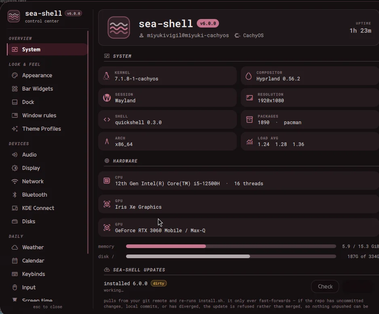379x314 pixels.
Task: Check for sea-shell updates
Action: 325,286
